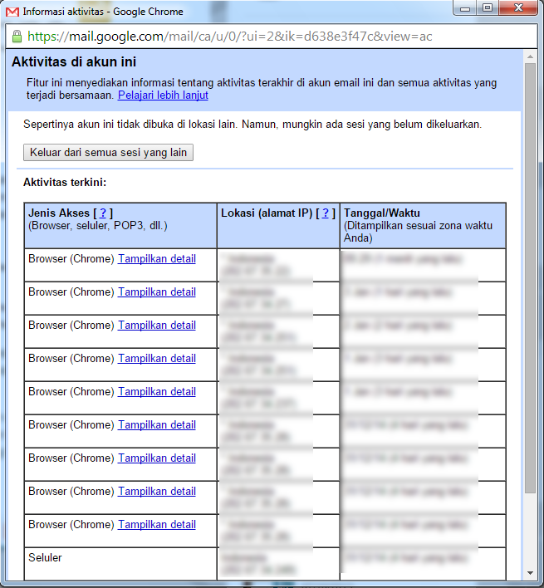Viewport: 544px width, 588px height.
Task: Maximize the Informasi aktivitas window
Action: (488, 7)
